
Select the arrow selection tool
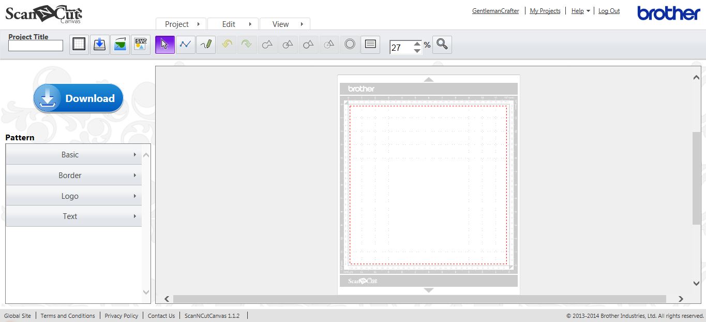pyautogui.click(x=164, y=45)
